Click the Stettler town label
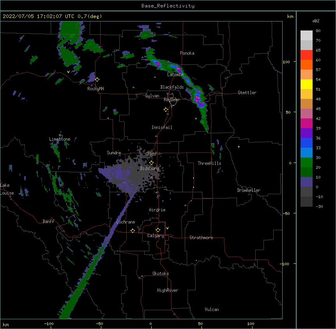The image size is (336, 329). pos(247,93)
